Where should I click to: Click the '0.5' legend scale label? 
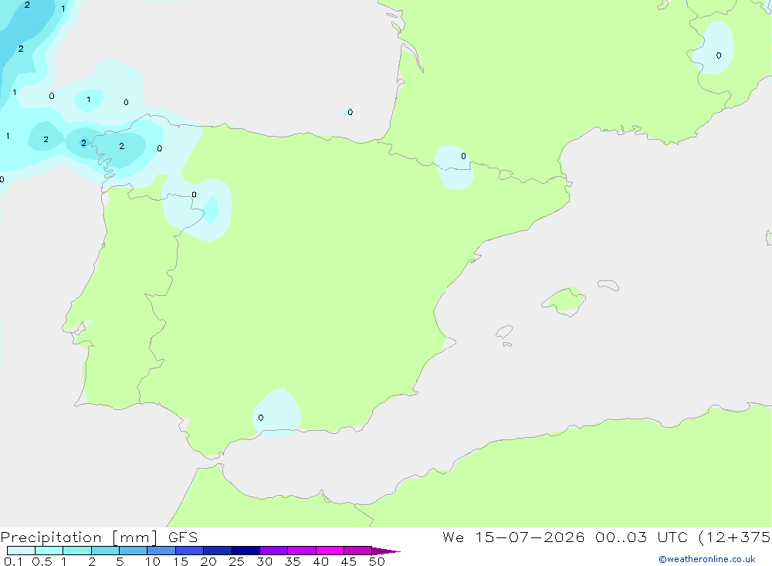coord(42,561)
